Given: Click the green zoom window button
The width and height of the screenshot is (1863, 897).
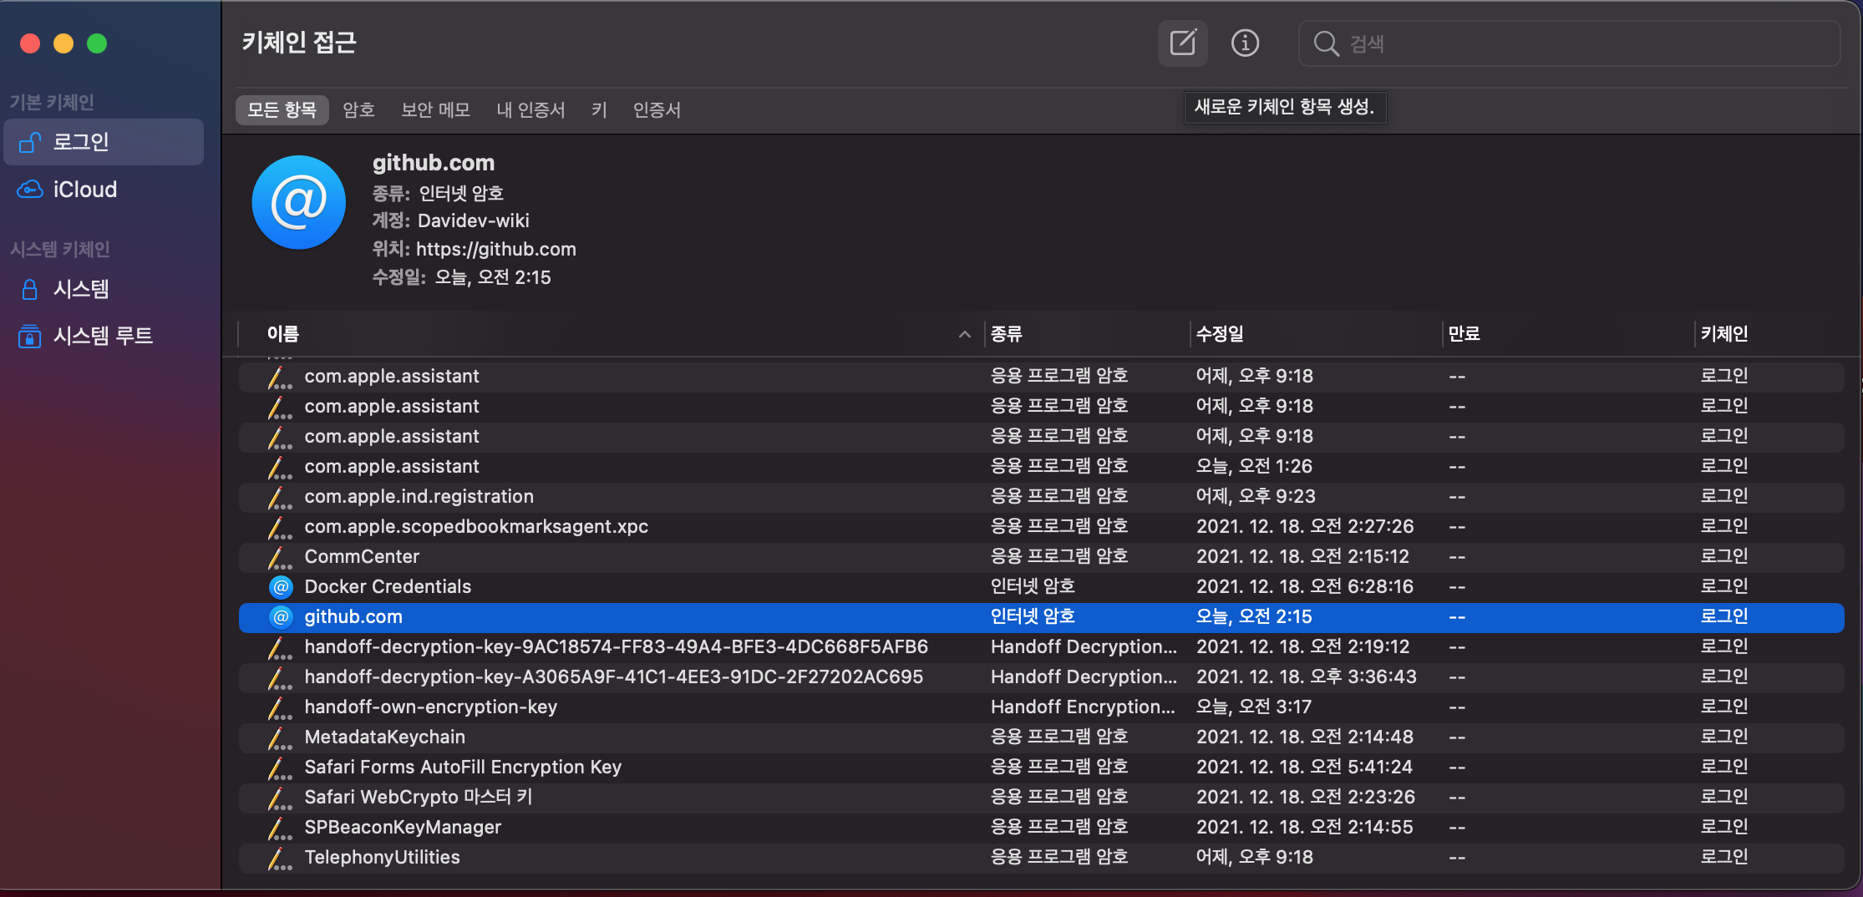Looking at the screenshot, I should point(97,43).
